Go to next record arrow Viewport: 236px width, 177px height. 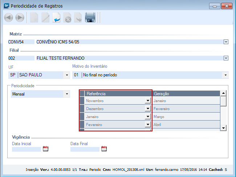20,17
